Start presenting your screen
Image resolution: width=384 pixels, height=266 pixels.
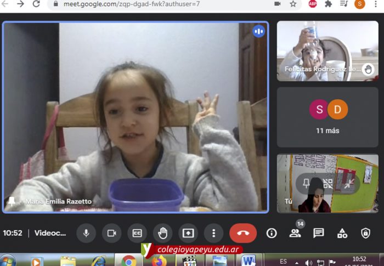188,233
